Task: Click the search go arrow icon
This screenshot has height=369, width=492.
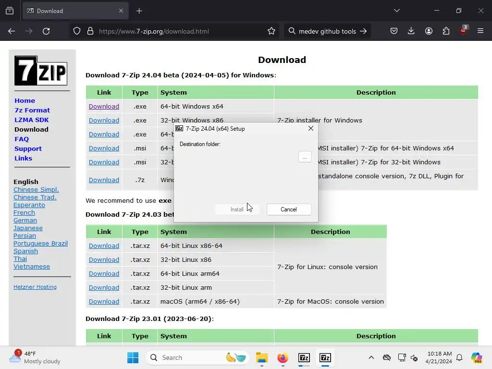Action: click(x=363, y=31)
